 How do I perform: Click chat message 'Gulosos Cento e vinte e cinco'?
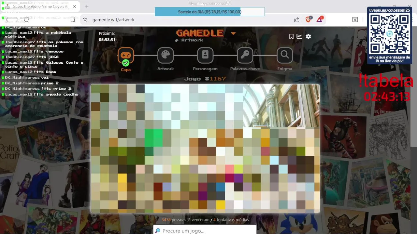[x=44, y=64]
